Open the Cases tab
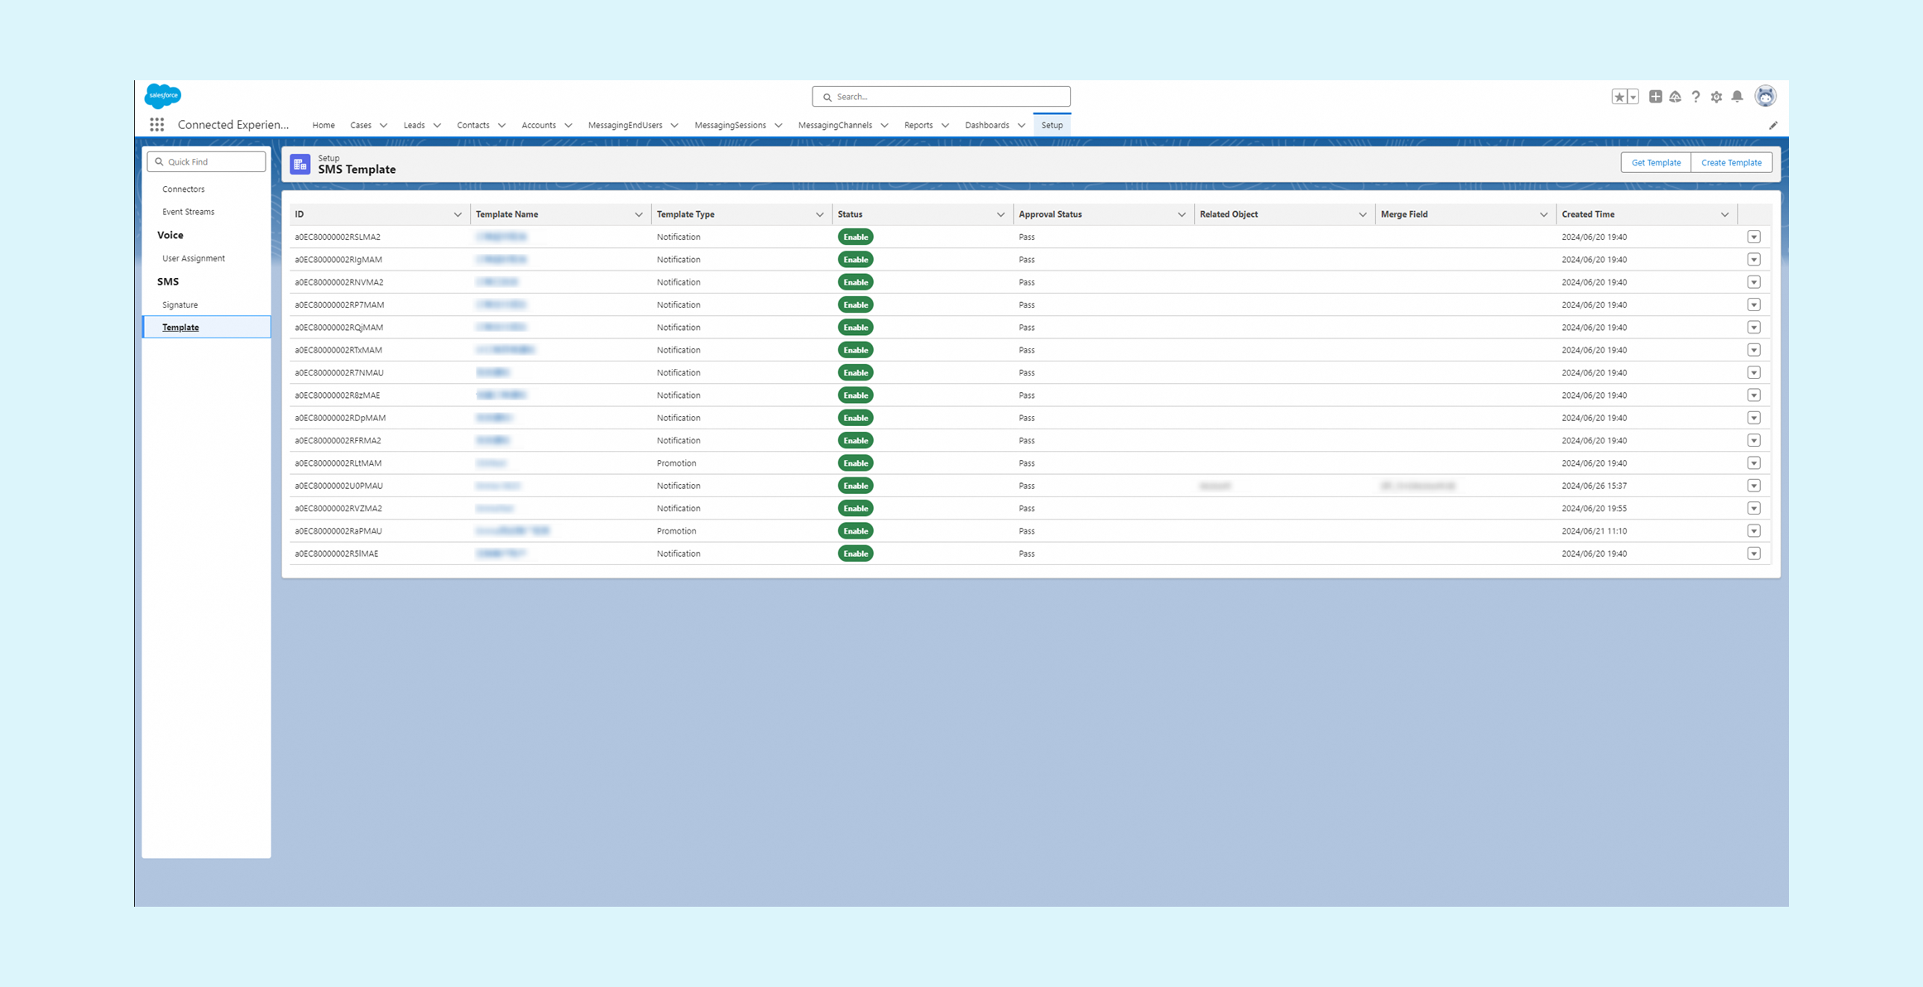The width and height of the screenshot is (1923, 987). coord(361,126)
